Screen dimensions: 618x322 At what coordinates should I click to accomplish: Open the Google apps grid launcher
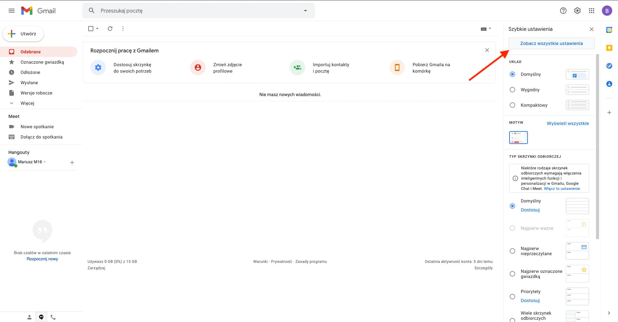point(592,11)
